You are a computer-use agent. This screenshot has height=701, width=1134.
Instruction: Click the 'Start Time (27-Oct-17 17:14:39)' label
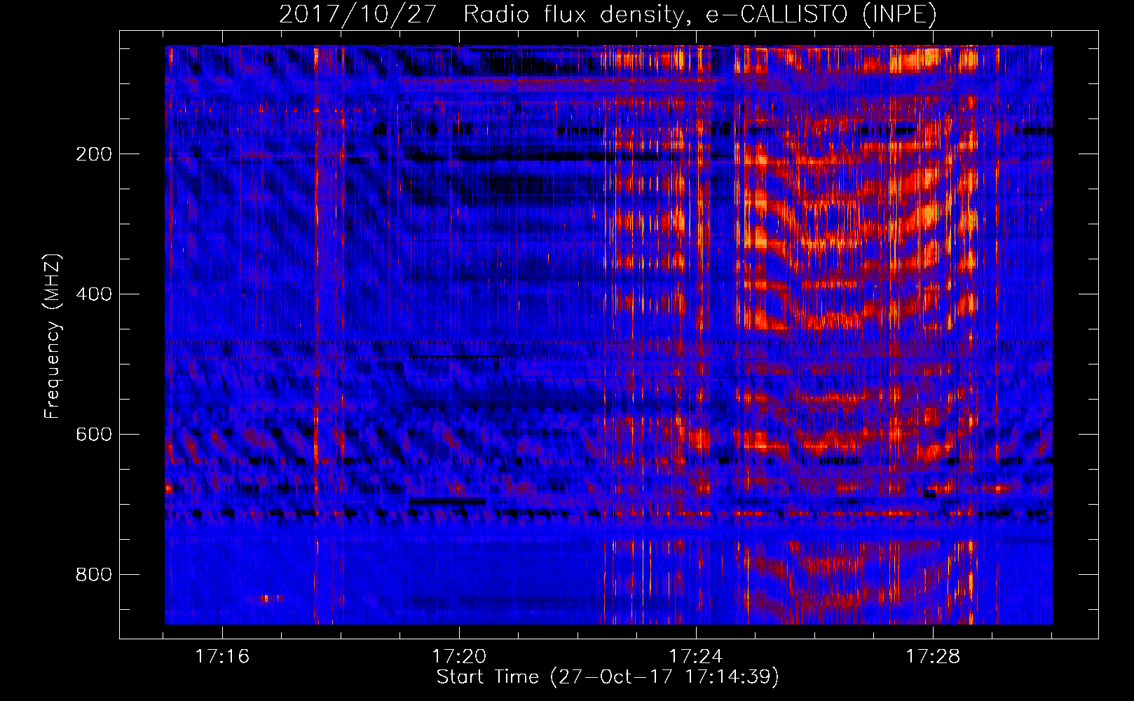608,677
